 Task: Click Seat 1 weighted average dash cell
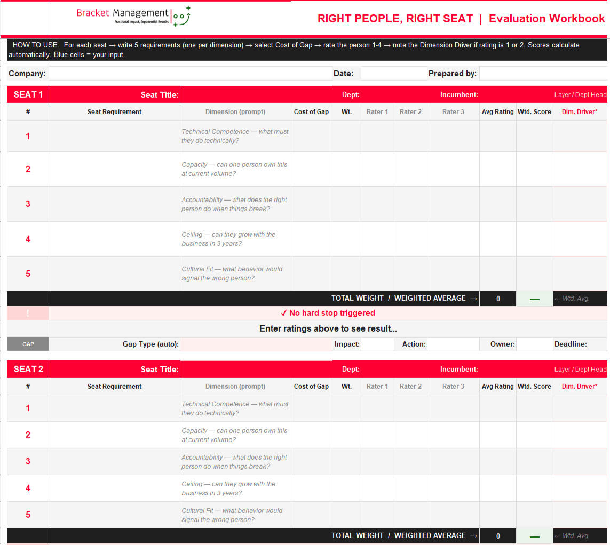535,299
